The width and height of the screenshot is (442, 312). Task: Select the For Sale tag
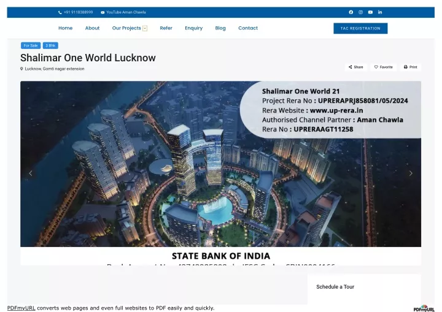(31, 45)
